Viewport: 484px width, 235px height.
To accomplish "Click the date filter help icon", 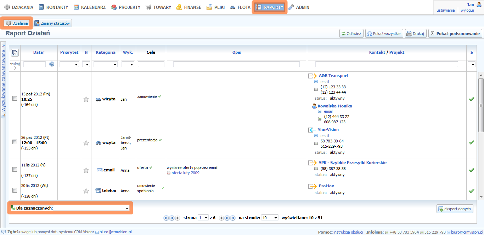I will point(52,64).
